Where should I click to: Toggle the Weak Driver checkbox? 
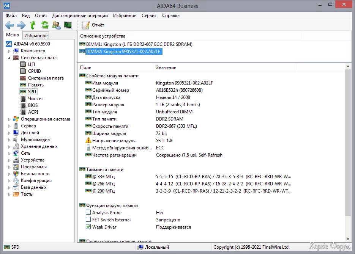(x=88, y=227)
